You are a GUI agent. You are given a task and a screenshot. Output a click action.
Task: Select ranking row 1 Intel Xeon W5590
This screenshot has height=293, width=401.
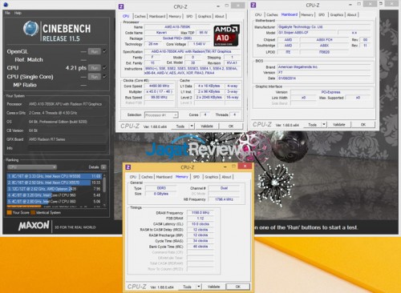tap(55, 176)
